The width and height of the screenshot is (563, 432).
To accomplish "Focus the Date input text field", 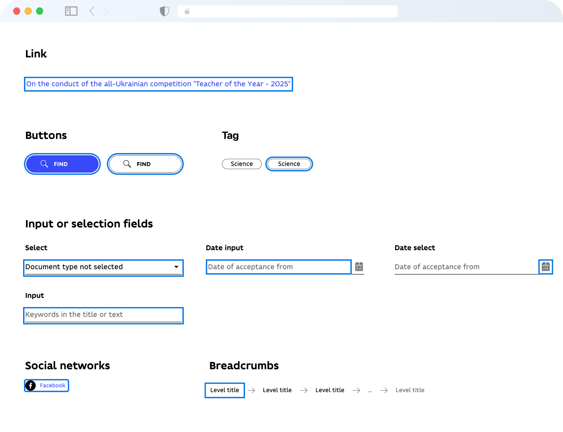I will 278,267.
